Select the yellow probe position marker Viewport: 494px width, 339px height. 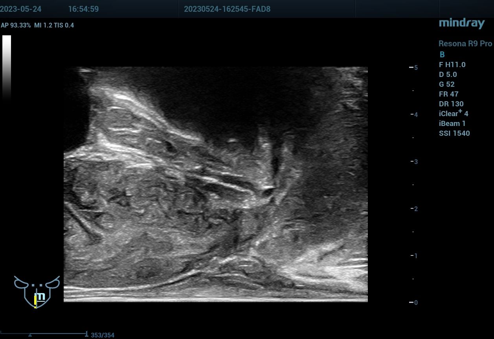[x=35, y=301]
